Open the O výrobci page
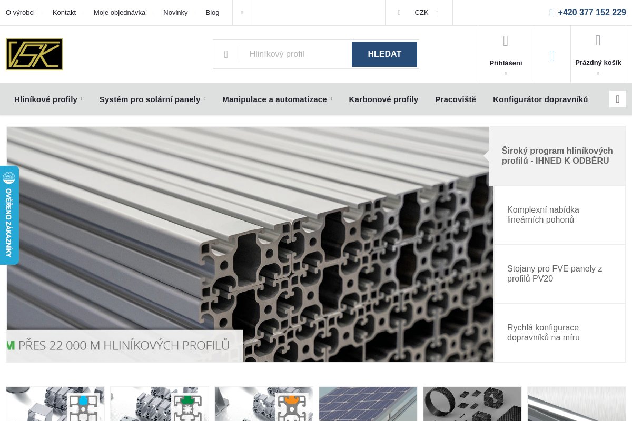632x421 pixels. coord(20,13)
